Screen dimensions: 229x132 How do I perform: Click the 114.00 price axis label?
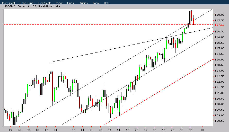coord(219,60)
